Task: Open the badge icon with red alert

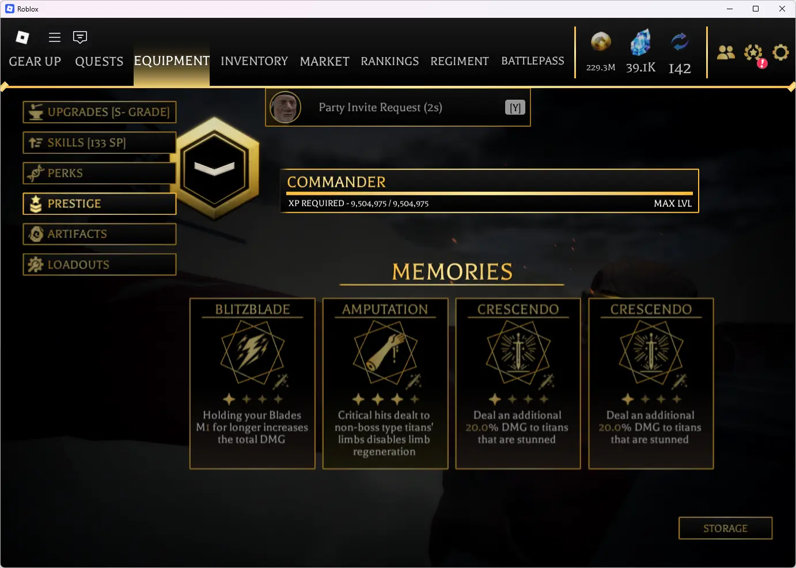Action: coord(754,54)
